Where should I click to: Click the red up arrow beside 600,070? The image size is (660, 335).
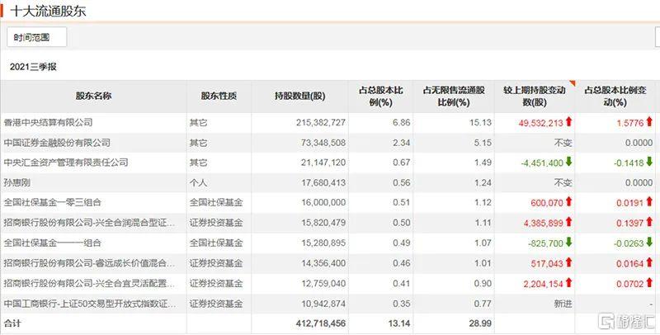(568, 201)
